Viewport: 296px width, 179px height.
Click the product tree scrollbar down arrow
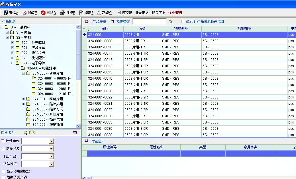(78, 126)
